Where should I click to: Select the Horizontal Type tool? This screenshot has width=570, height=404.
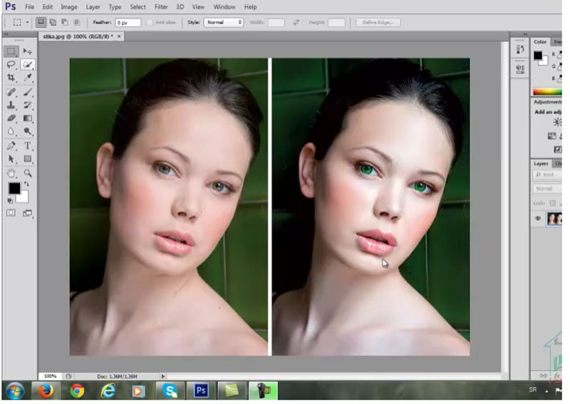[28, 145]
